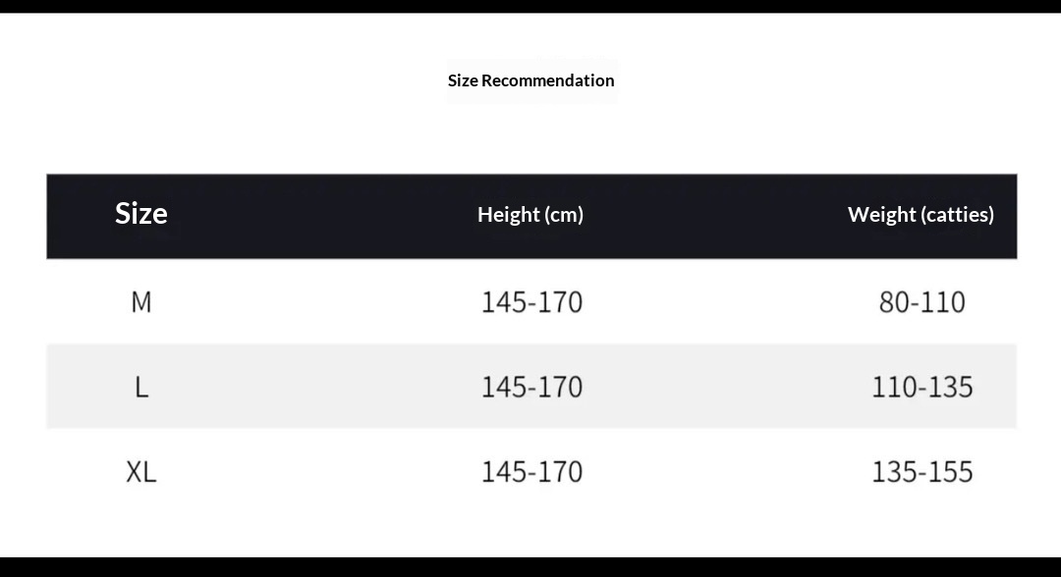
Task: Click the black bar at the image bottom
Action: [x=530, y=567]
